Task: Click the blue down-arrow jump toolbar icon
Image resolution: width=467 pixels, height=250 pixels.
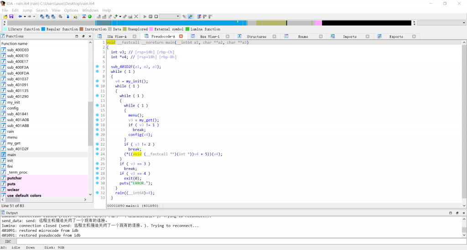Action: 67,17
